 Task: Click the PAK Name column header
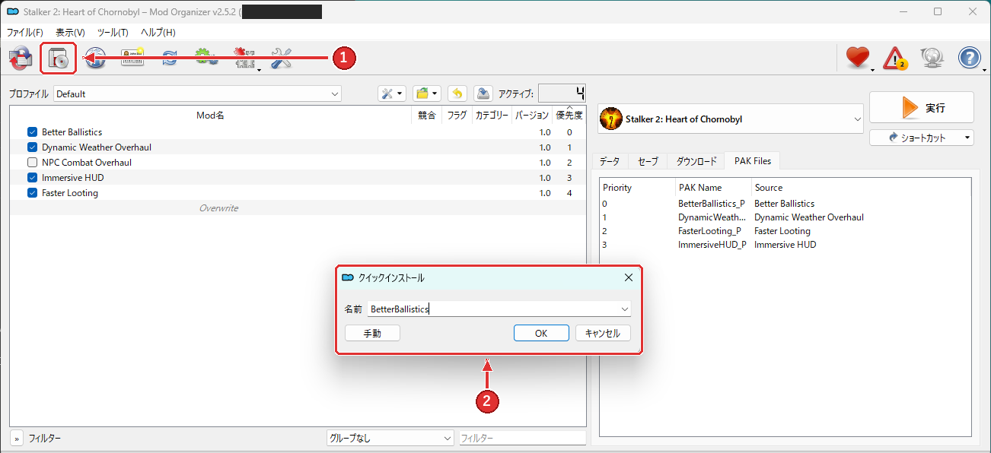click(x=713, y=187)
